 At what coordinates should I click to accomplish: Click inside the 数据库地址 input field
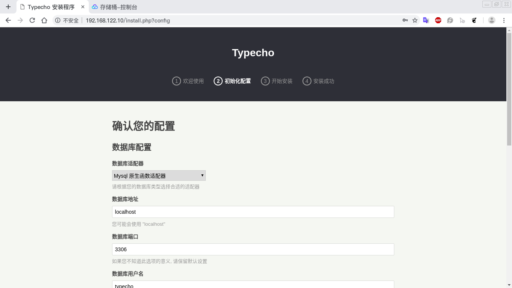(253, 211)
